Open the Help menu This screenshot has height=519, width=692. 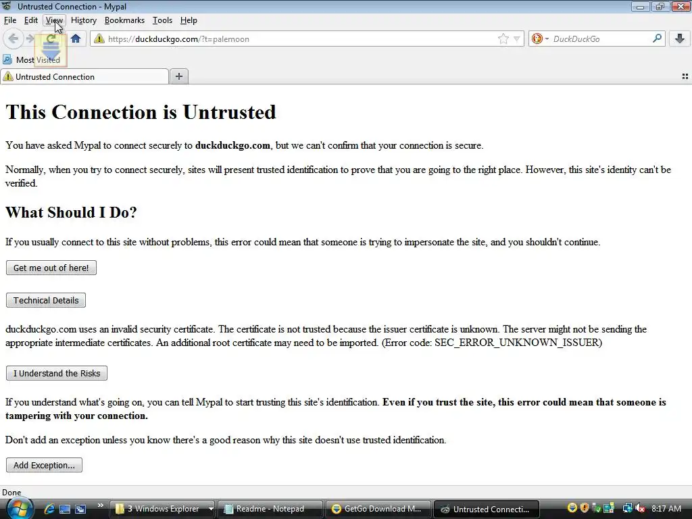(x=189, y=20)
